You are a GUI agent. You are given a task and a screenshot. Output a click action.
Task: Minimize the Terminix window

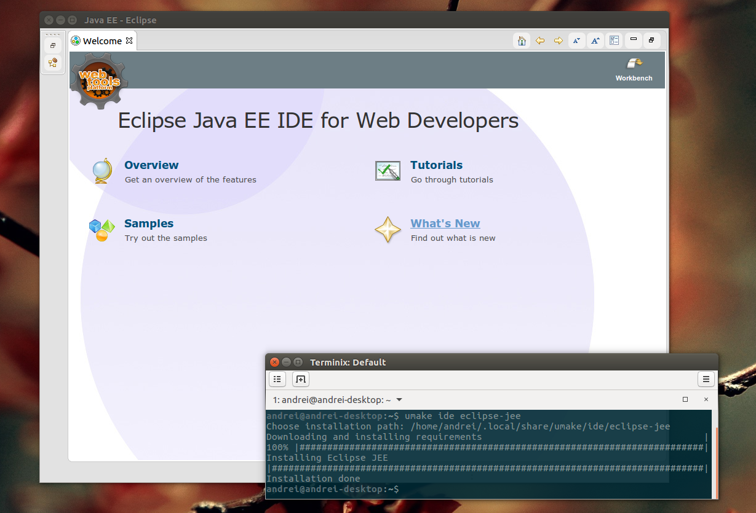(x=287, y=362)
